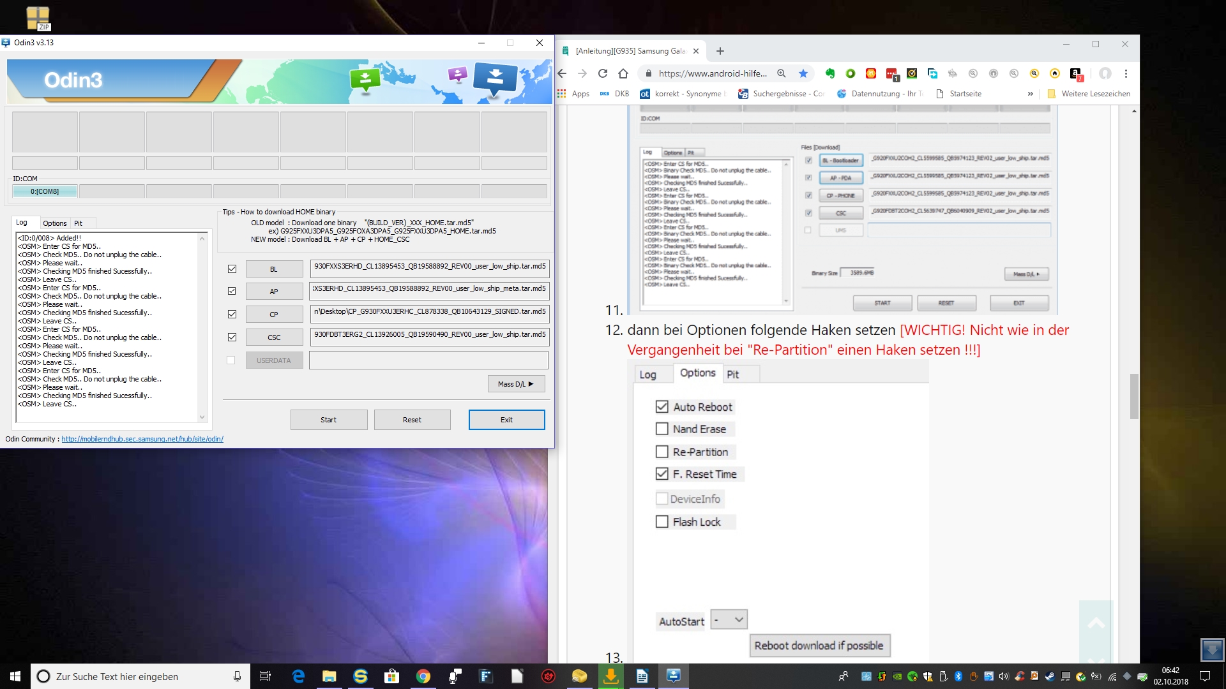This screenshot has height=689, width=1226.
Task: Open File Explorer from the taskbar
Action: [x=329, y=676]
